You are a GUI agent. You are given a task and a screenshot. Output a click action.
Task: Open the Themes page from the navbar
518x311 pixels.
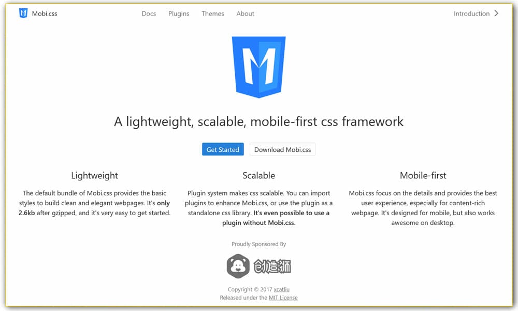(x=212, y=13)
